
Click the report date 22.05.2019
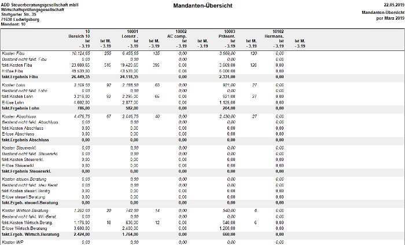click(394, 5)
